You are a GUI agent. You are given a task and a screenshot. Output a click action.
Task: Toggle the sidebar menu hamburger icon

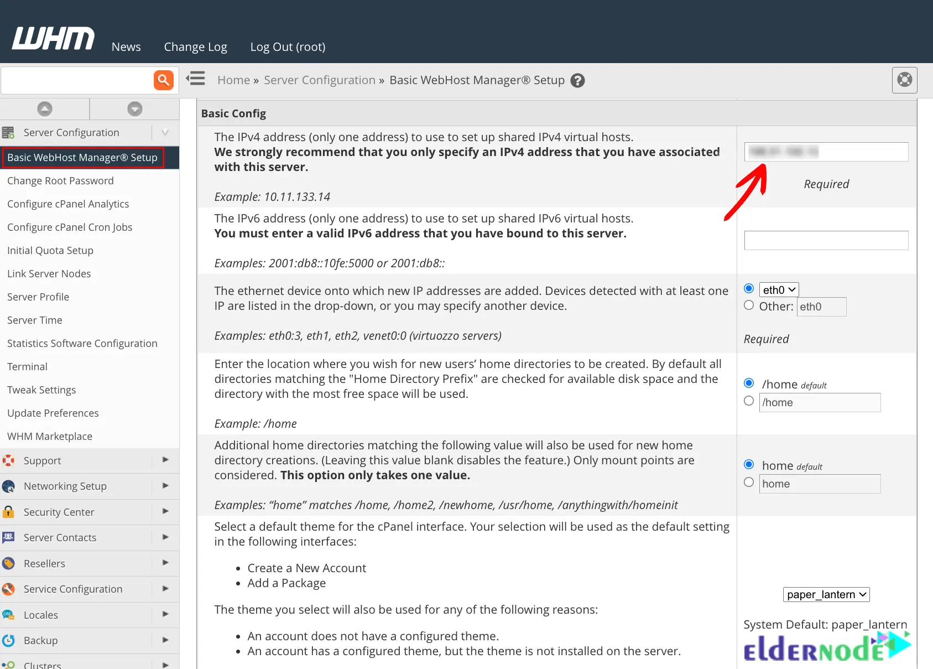point(195,79)
